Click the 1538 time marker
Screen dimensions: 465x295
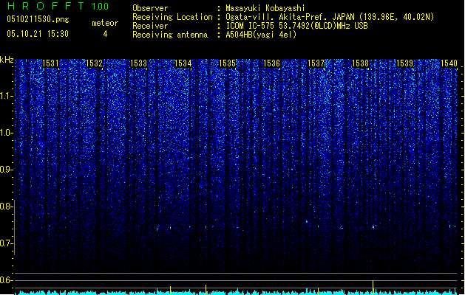coord(360,63)
